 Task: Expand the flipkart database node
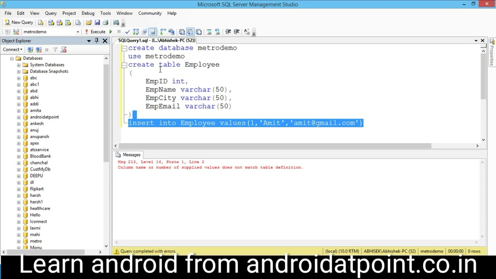coord(19,189)
